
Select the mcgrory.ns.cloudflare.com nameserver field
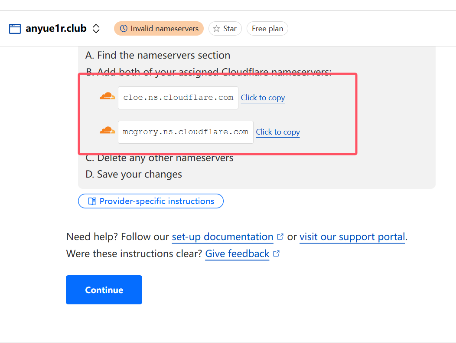[186, 132]
